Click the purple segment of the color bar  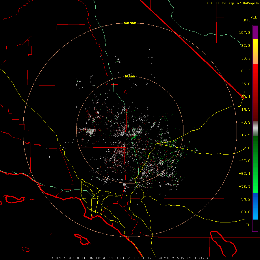pos(255,32)
